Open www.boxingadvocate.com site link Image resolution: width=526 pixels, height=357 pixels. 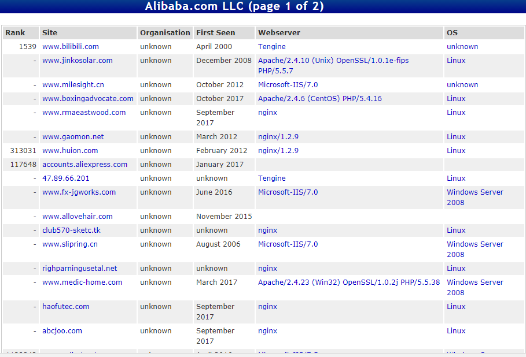[88, 99]
